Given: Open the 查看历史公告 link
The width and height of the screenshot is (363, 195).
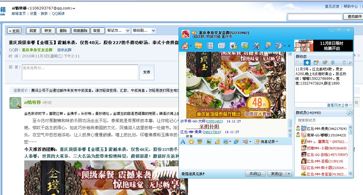Looking at the screenshot, I should pos(339,105).
